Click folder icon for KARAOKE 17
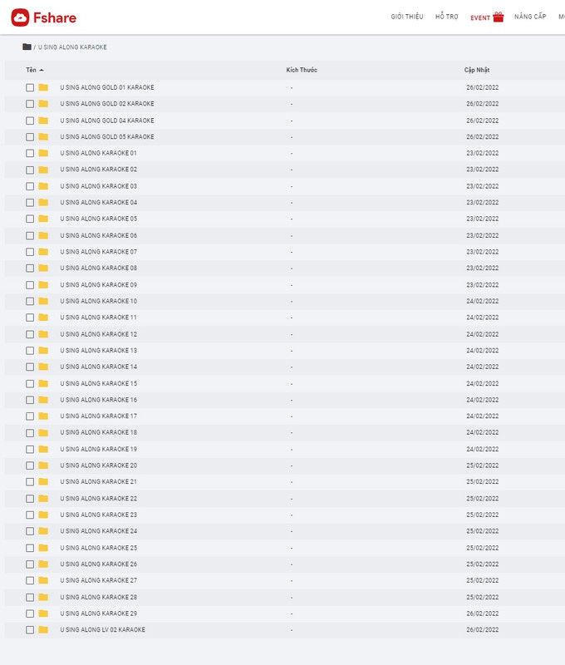Screen dimensions: 565x665 coord(43,416)
